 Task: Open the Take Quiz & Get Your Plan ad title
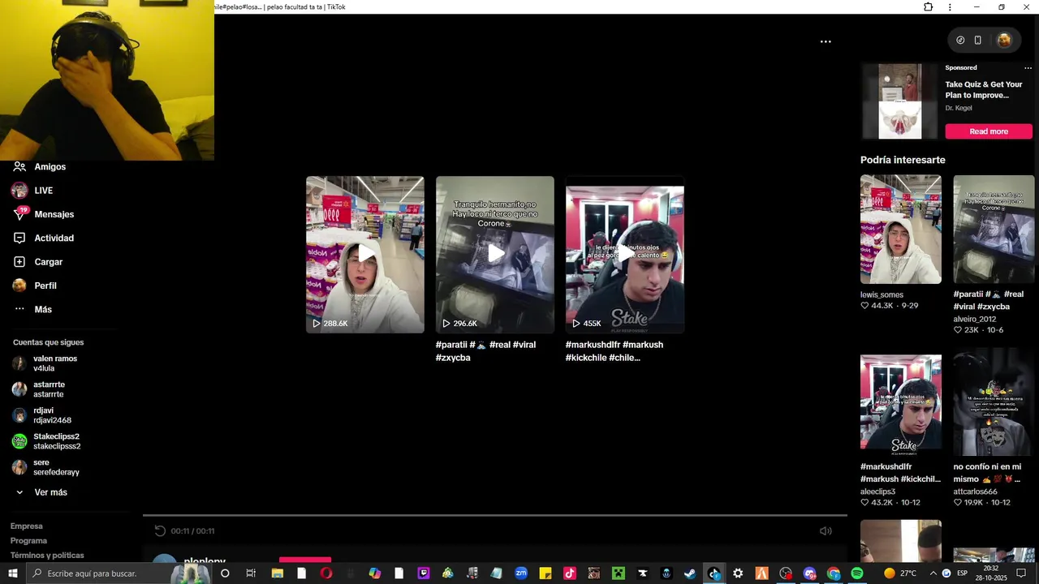coord(984,90)
